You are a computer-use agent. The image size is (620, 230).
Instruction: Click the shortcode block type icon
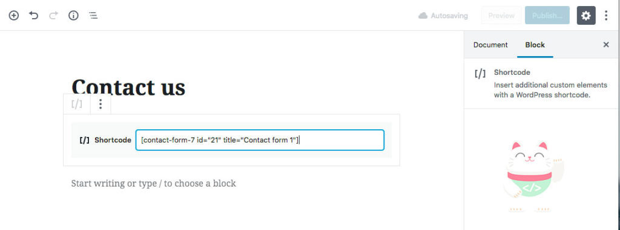point(77,104)
